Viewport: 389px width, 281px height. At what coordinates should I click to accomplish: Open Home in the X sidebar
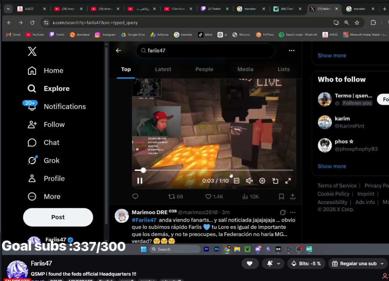tap(45, 71)
